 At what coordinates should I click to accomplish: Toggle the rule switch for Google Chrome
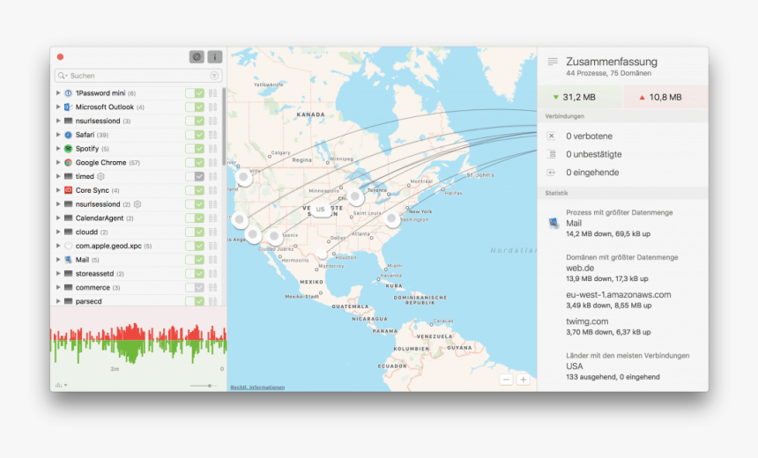pos(195,163)
